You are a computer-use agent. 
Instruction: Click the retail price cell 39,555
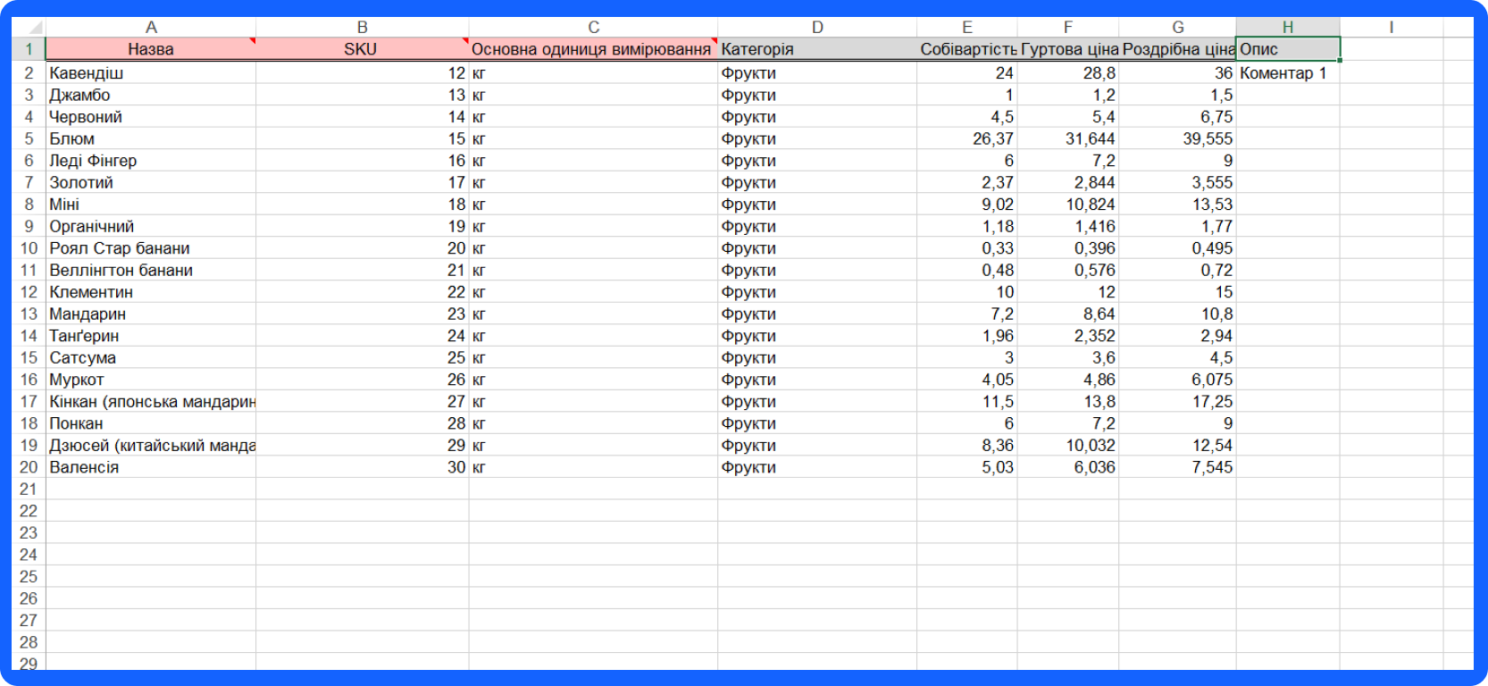(1177, 139)
